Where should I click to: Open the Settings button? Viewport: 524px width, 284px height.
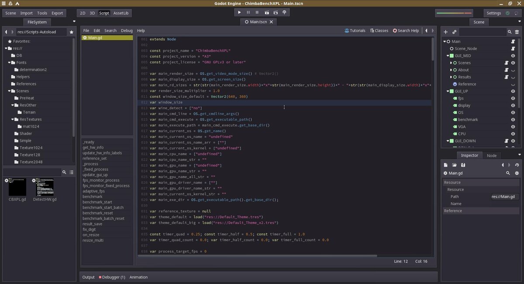tap(494, 13)
